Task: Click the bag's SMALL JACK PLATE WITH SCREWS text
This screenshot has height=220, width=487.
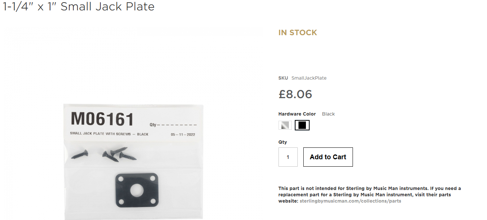Action: [109, 134]
